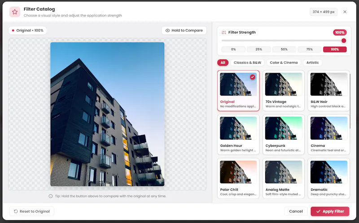
Task: Click the tip info icon below preview
Action: click(51, 196)
